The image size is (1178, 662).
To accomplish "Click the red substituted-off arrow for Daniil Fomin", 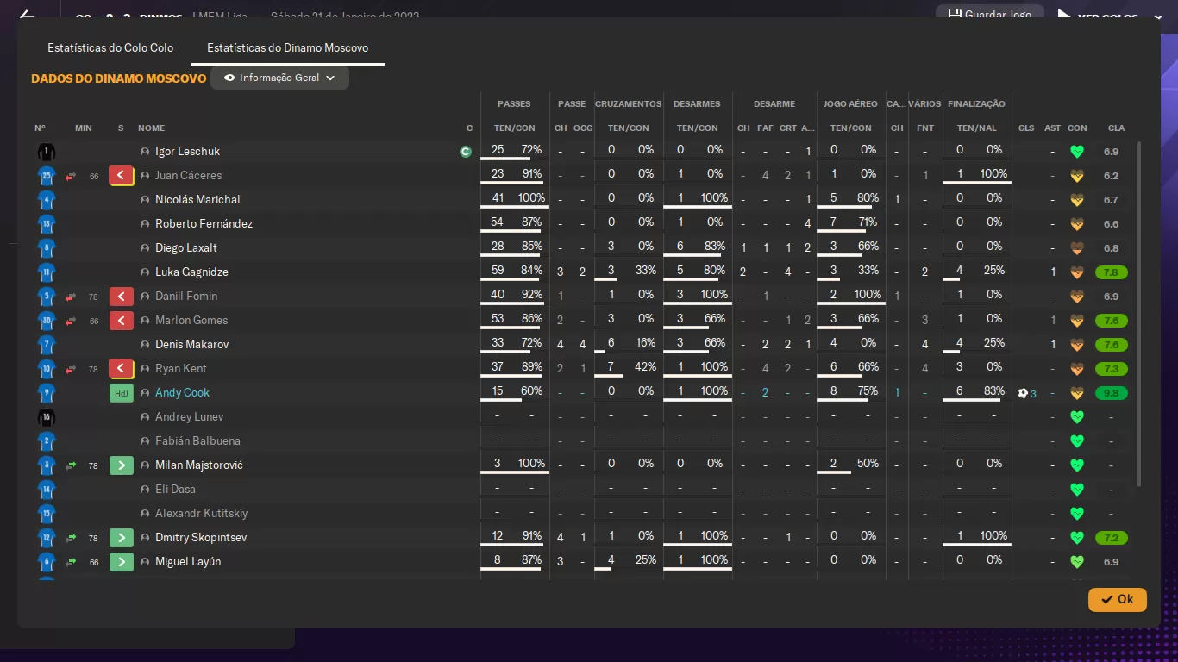I will tap(122, 297).
